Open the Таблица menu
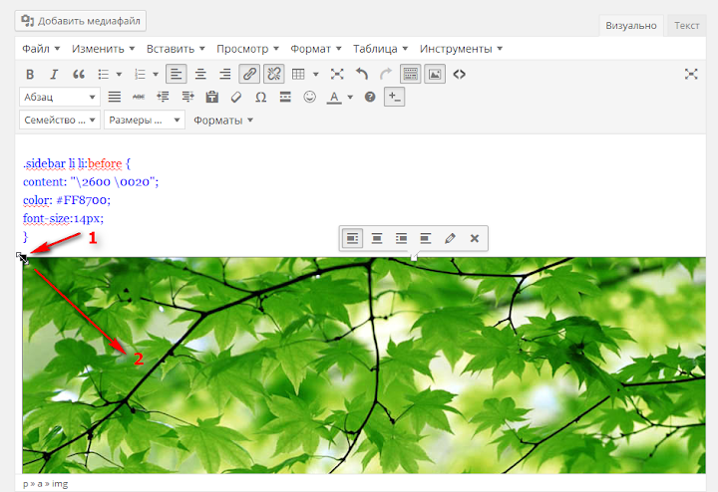The width and height of the screenshot is (718, 492). tap(380, 49)
